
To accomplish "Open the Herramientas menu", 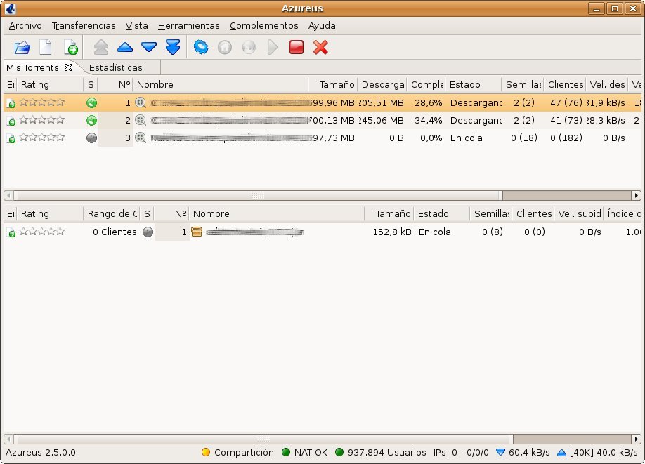I will tap(188, 26).
